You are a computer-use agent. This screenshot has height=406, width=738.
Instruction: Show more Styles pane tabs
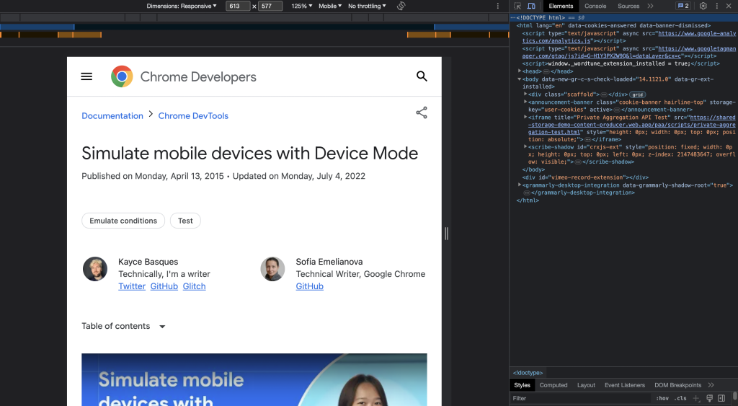(711, 385)
